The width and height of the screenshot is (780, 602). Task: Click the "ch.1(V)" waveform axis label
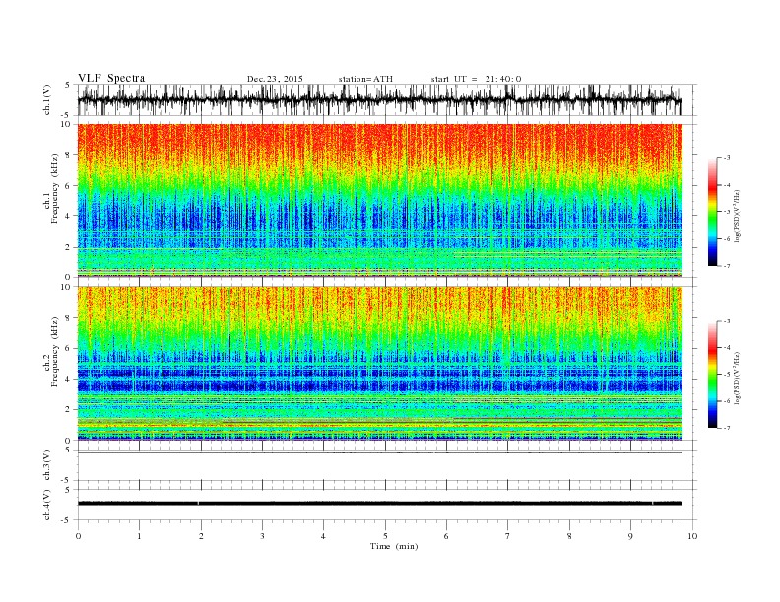(x=47, y=99)
